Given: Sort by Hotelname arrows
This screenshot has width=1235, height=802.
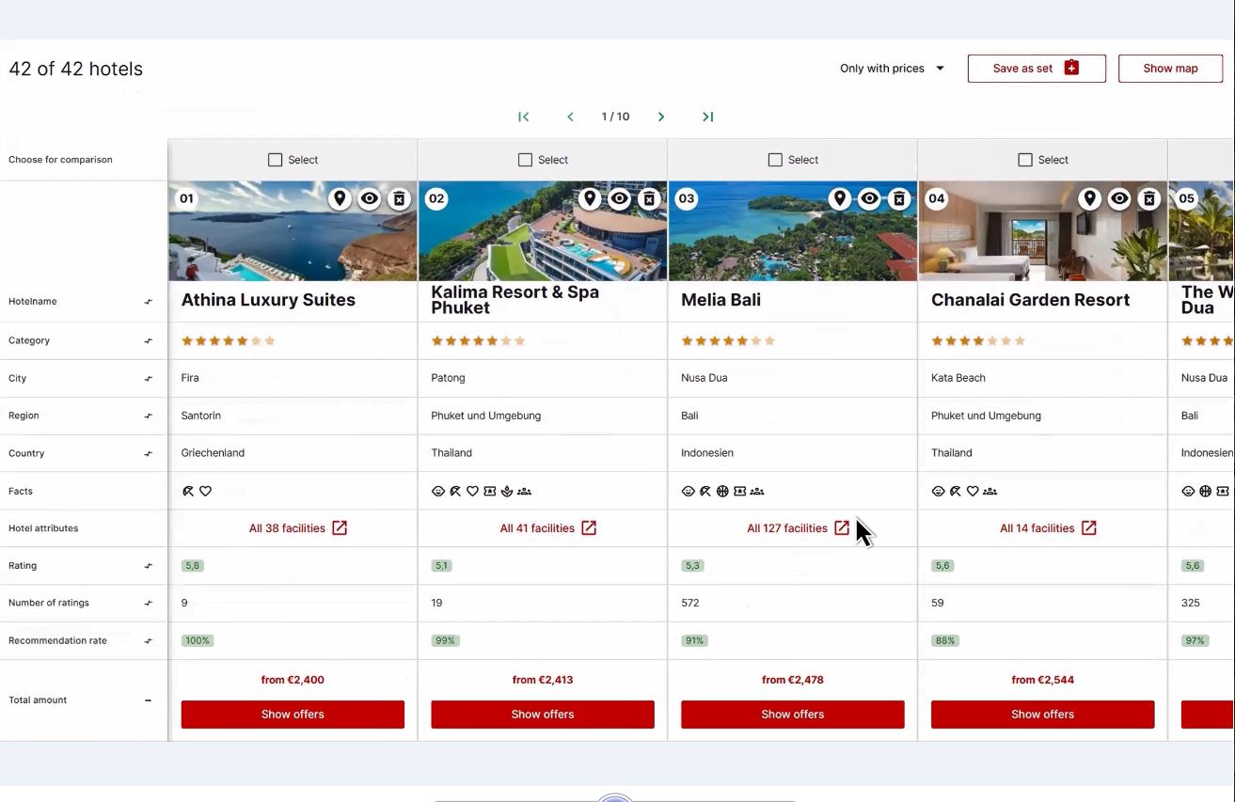Looking at the screenshot, I should point(148,302).
